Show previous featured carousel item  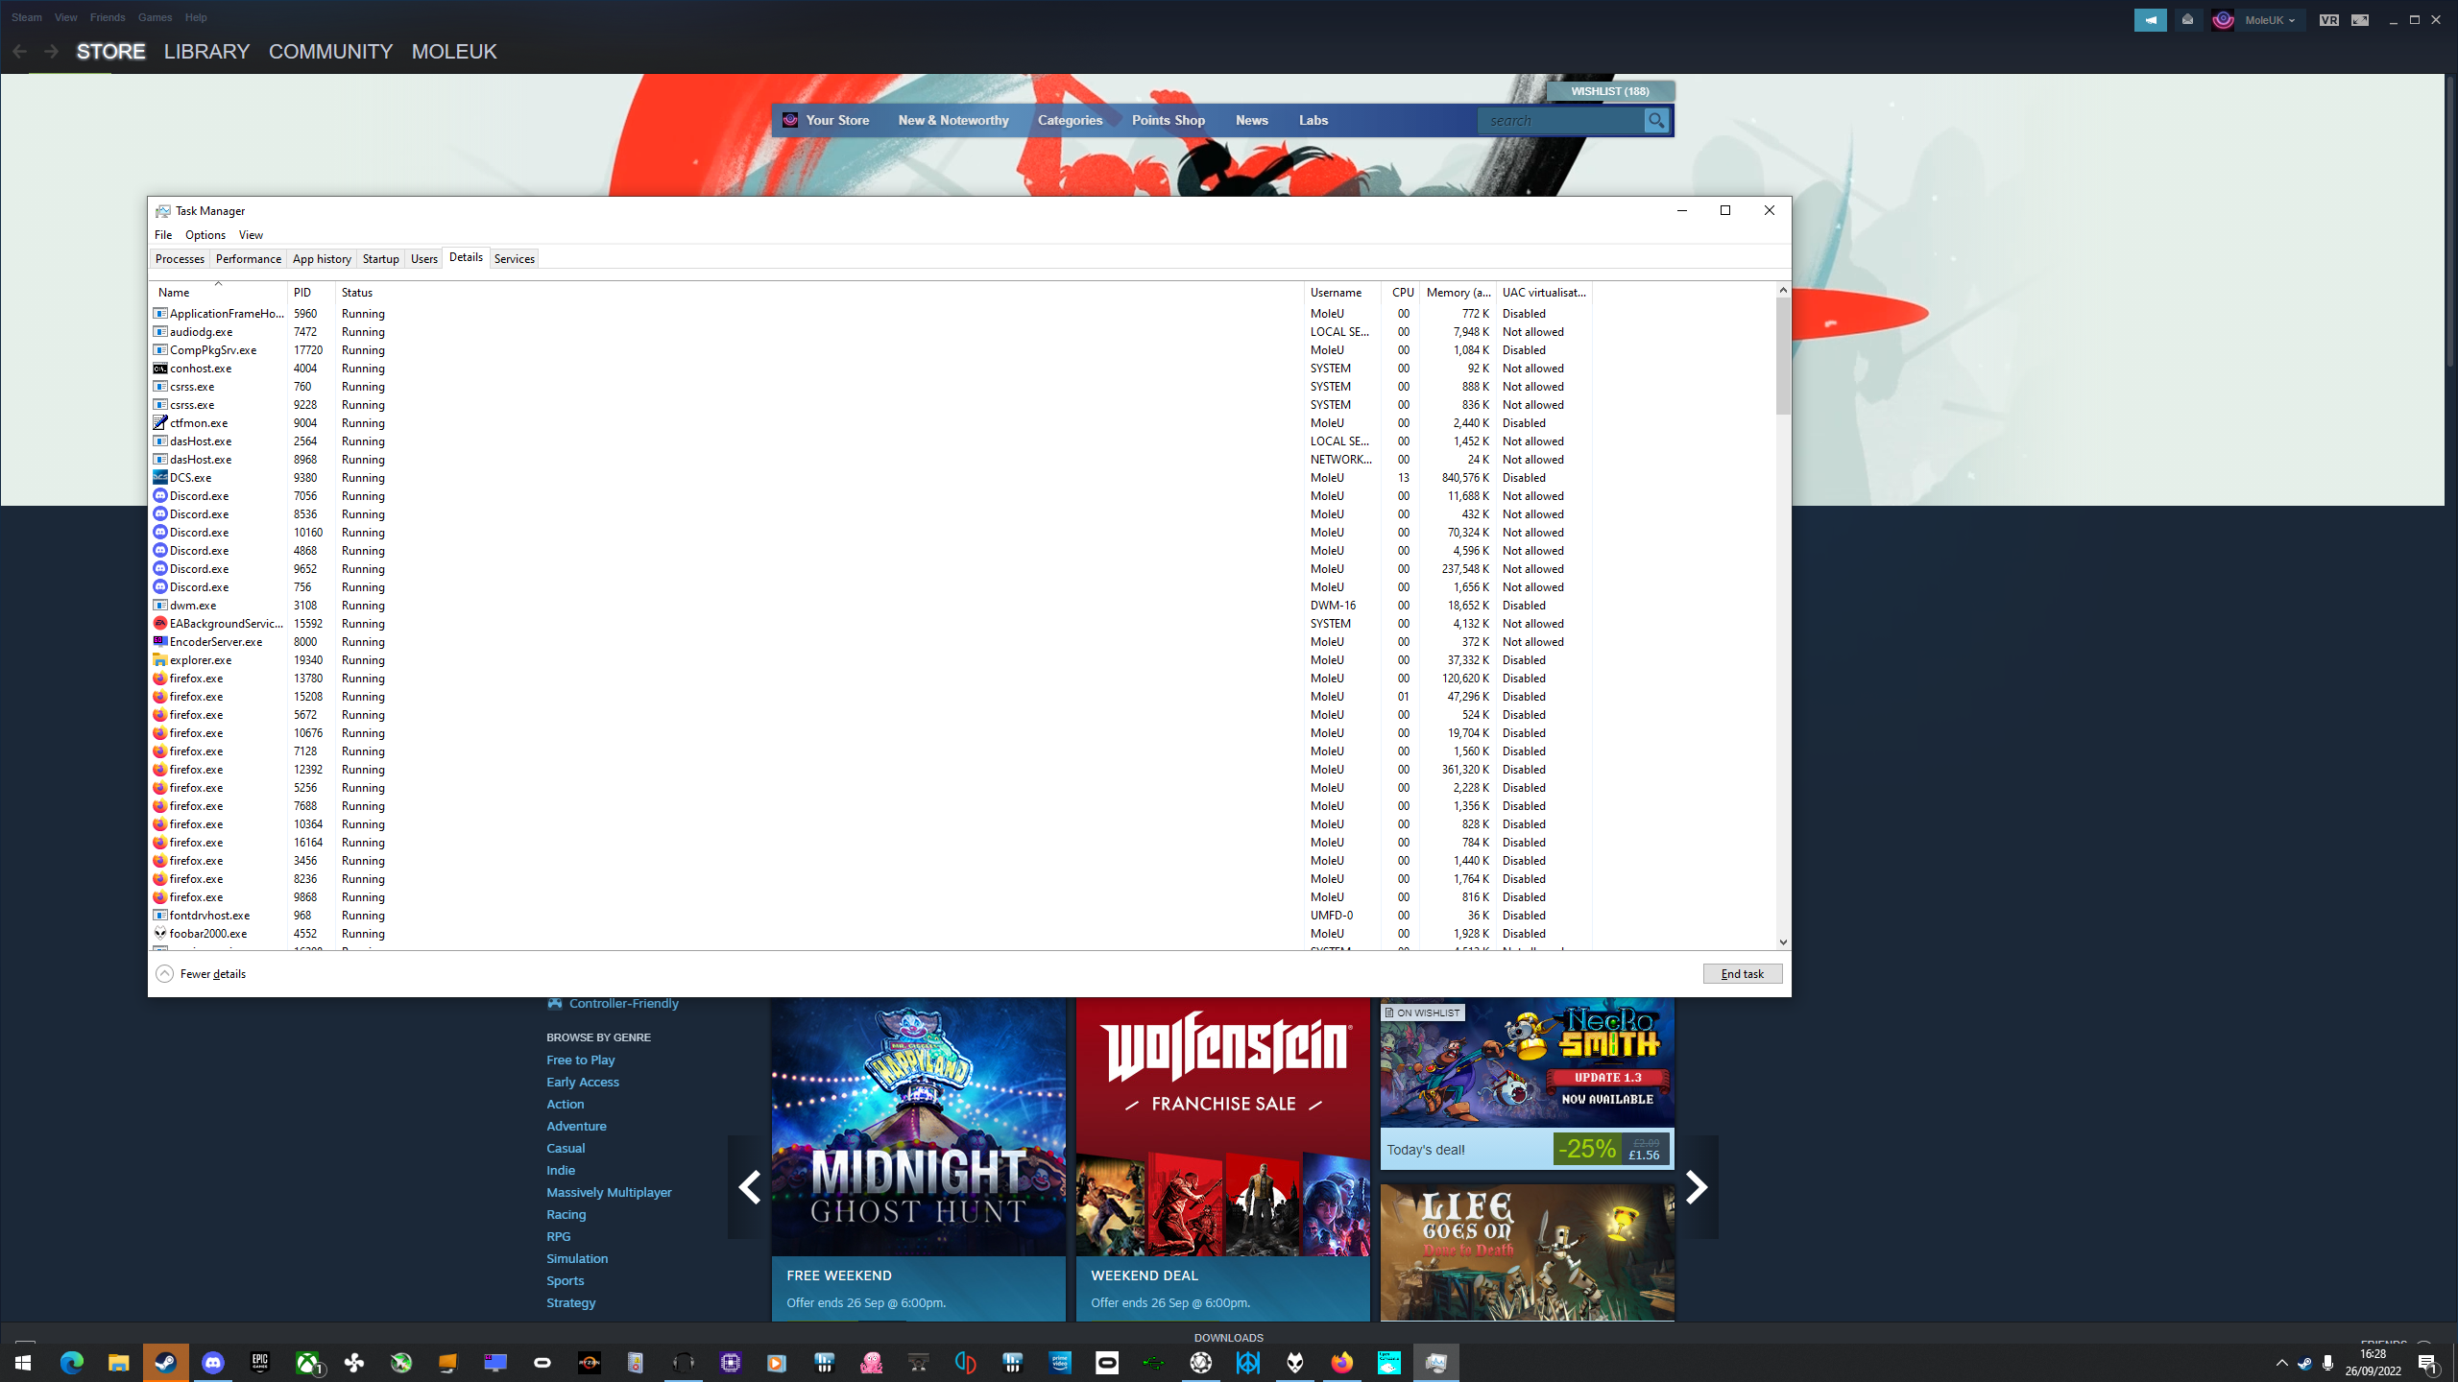pos(749,1187)
